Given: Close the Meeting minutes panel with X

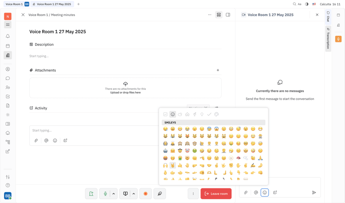Looking at the screenshot, I should [23, 15].
